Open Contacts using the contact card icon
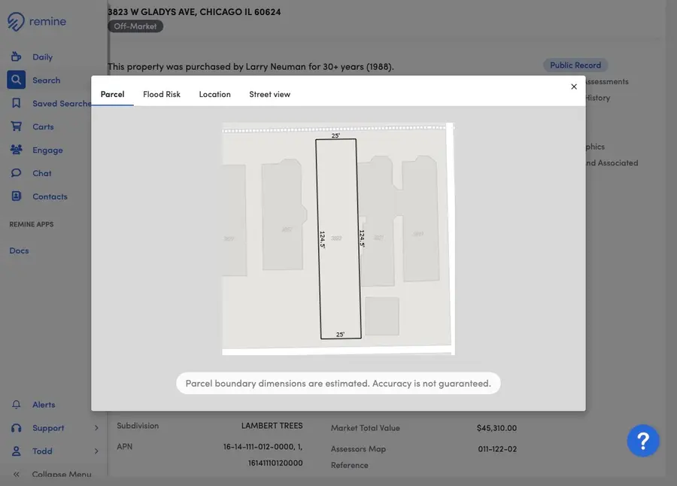The height and width of the screenshot is (486, 677). pyautogui.click(x=17, y=196)
